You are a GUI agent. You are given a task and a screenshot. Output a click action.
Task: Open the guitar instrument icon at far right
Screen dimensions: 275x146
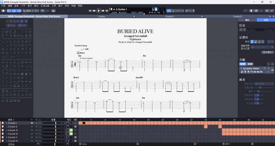click(x=272, y=11)
